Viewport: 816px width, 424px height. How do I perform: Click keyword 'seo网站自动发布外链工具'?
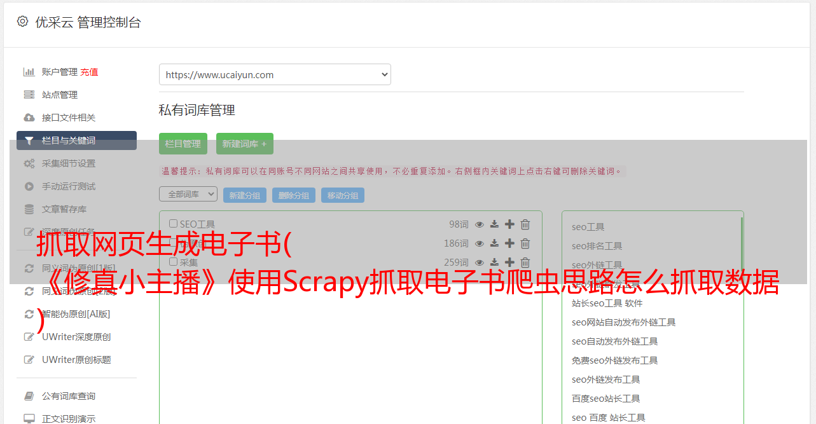click(624, 322)
